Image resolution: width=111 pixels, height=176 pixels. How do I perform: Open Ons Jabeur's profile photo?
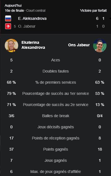tap(100, 45)
